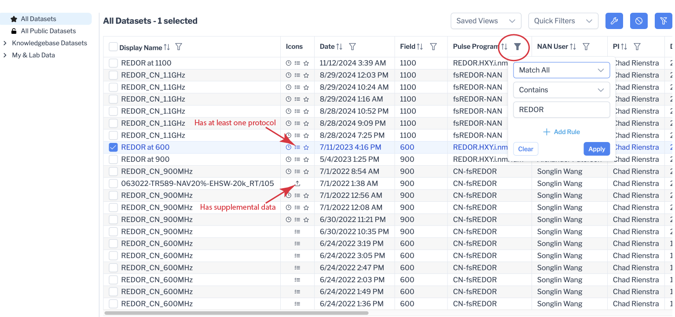
Task: Click the REDOR filter text input field
Action: coord(561,110)
